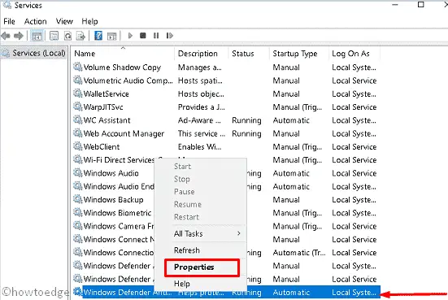Open the Help menu in menu bar

point(89,21)
